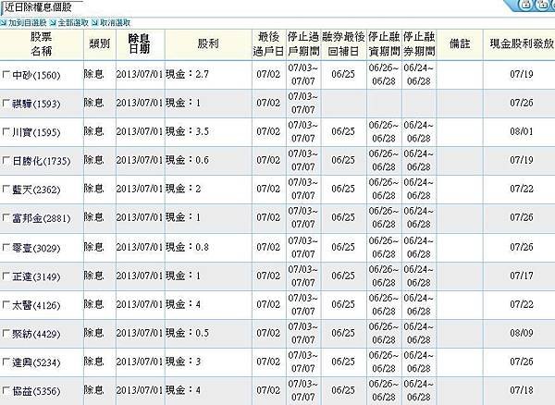Screen dimensions: 555x405
Task: Click payout date 08/09 for 聚紡
Action: click(522, 333)
